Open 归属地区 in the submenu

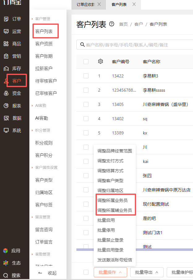point(44,192)
